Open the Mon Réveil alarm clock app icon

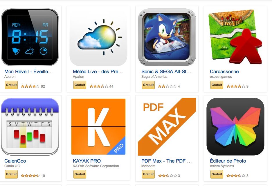(x=30, y=37)
